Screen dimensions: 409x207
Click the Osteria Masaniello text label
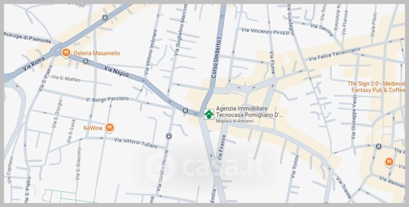tap(97, 53)
